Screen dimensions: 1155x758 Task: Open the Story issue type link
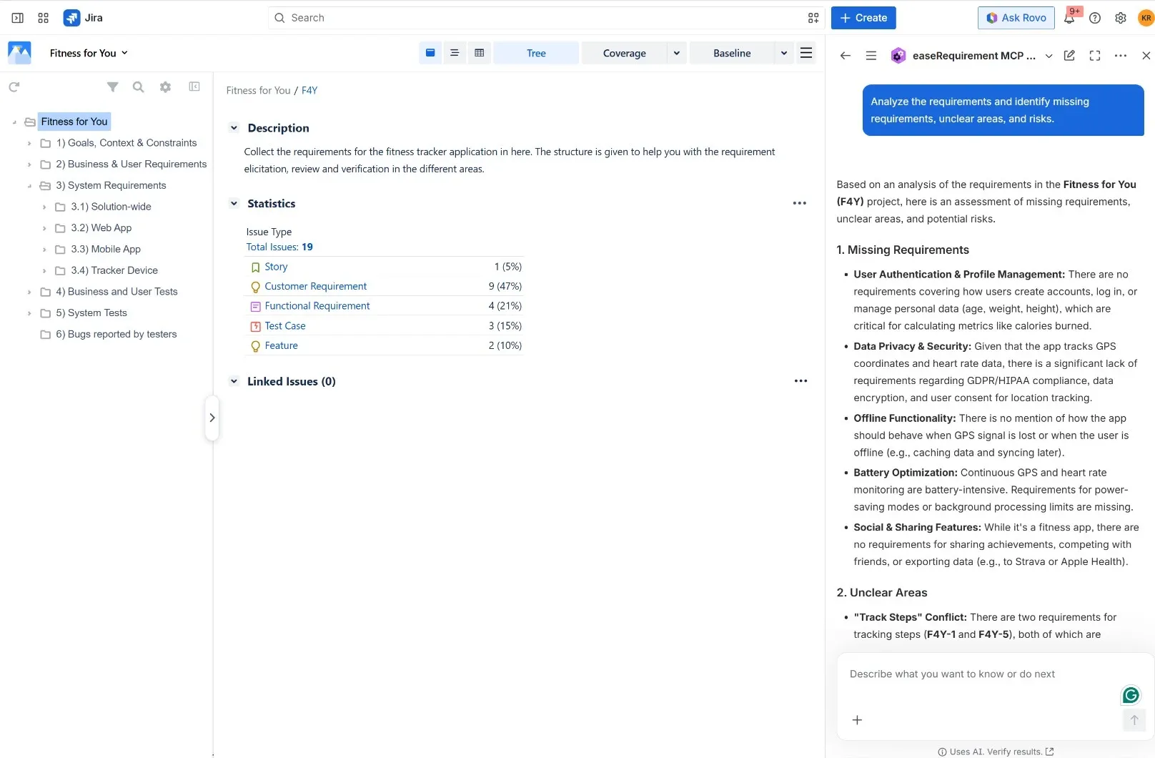coord(276,267)
